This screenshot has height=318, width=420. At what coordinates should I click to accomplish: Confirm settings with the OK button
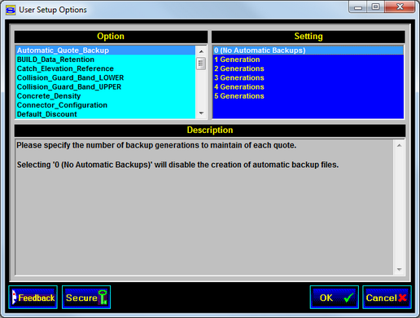click(x=335, y=298)
